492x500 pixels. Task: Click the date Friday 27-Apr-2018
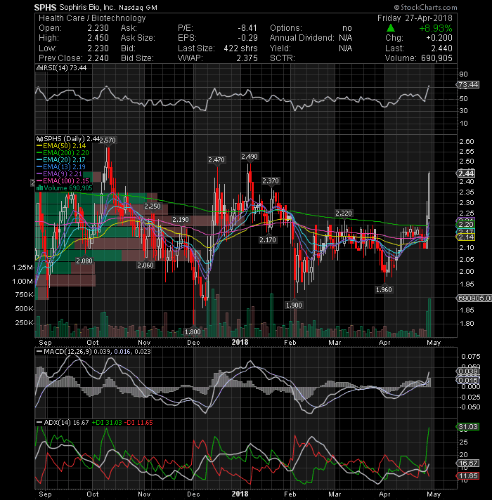click(x=415, y=18)
